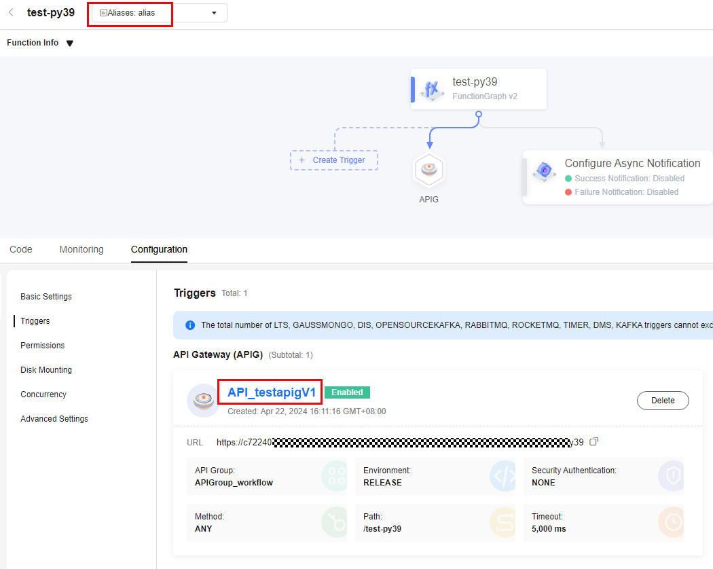The width and height of the screenshot is (713, 569).
Task: Click the test-py39 page title
Action: [x=51, y=13]
